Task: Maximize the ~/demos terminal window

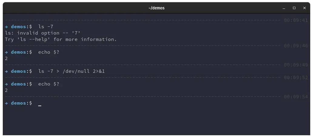Action: [x=294, y=8]
